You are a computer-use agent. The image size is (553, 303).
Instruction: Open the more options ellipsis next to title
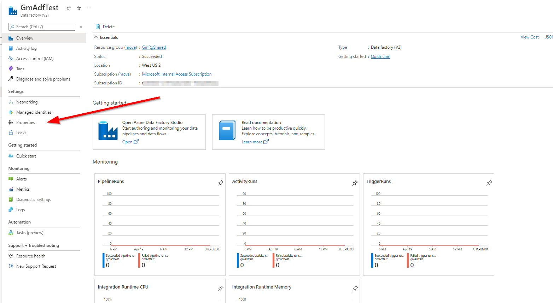(x=89, y=8)
